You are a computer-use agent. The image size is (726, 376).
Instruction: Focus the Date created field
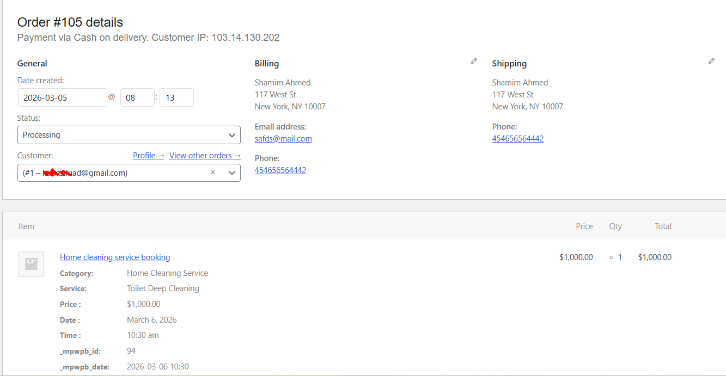click(x=62, y=98)
